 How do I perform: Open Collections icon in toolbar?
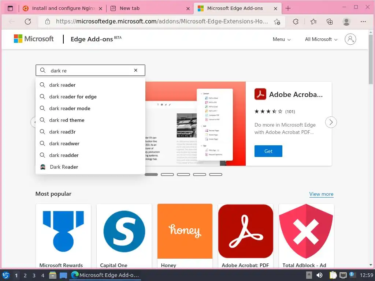330,22
